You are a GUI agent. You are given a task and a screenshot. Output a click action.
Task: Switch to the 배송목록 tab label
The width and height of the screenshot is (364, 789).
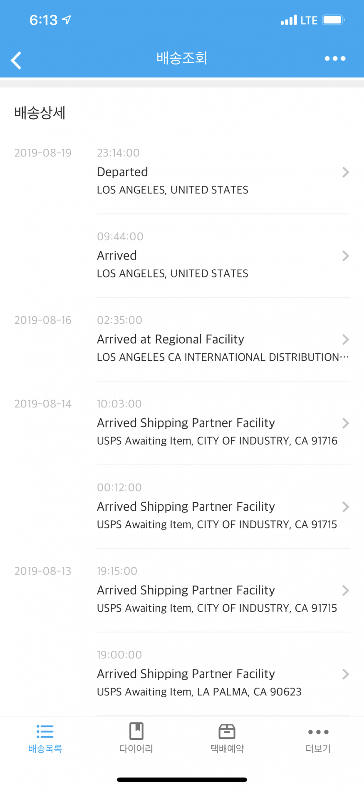(45, 749)
